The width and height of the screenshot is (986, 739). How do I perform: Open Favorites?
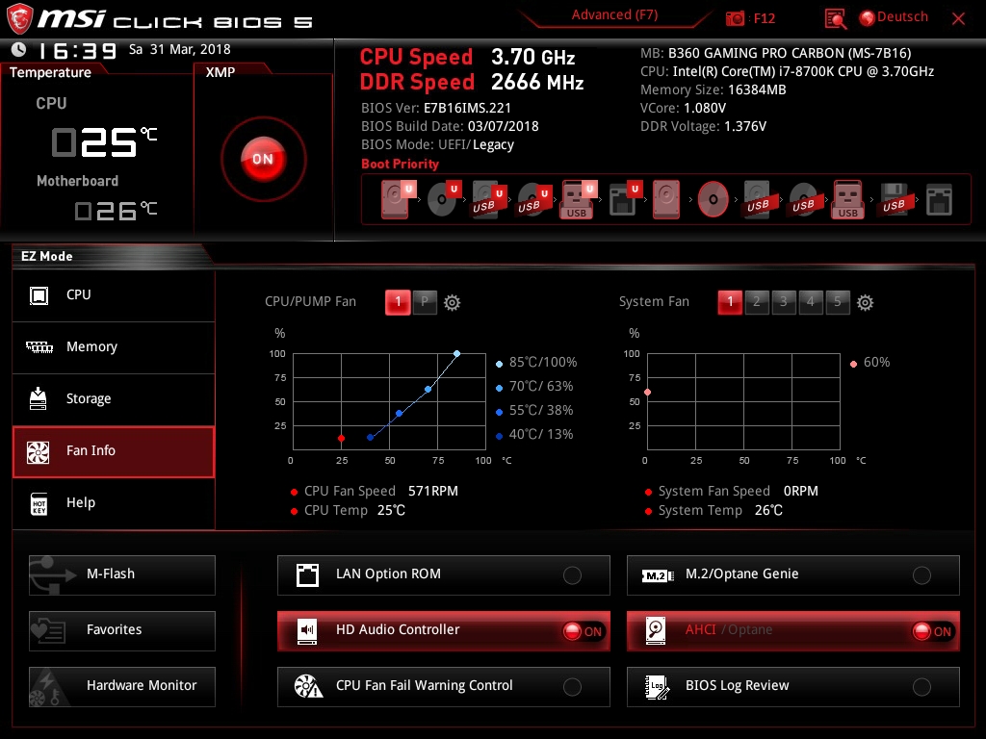122,631
